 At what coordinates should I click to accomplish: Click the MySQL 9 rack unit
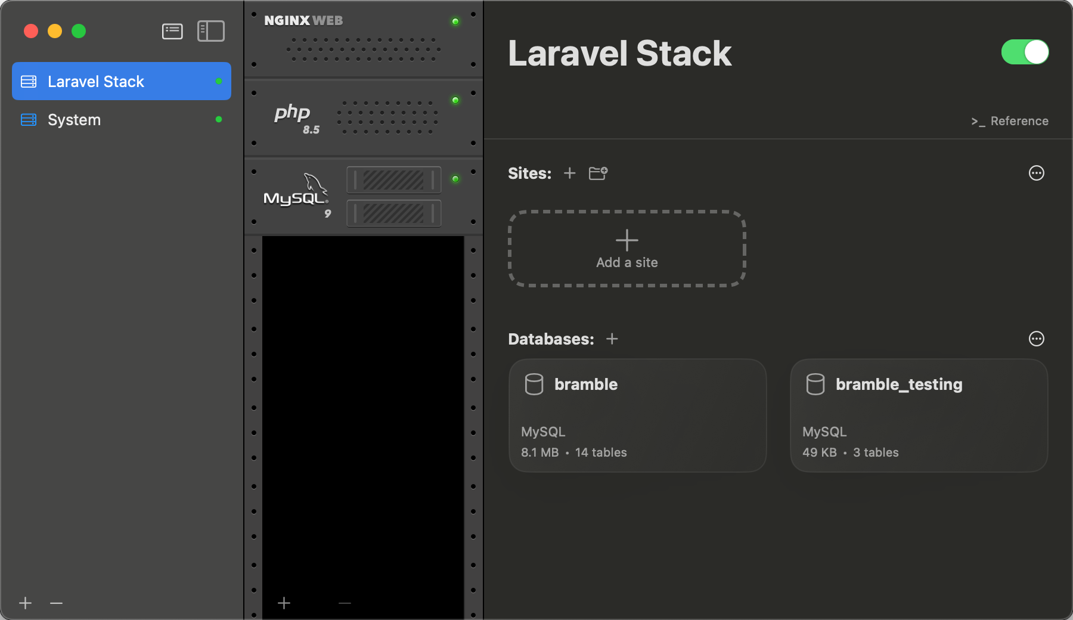point(364,196)
